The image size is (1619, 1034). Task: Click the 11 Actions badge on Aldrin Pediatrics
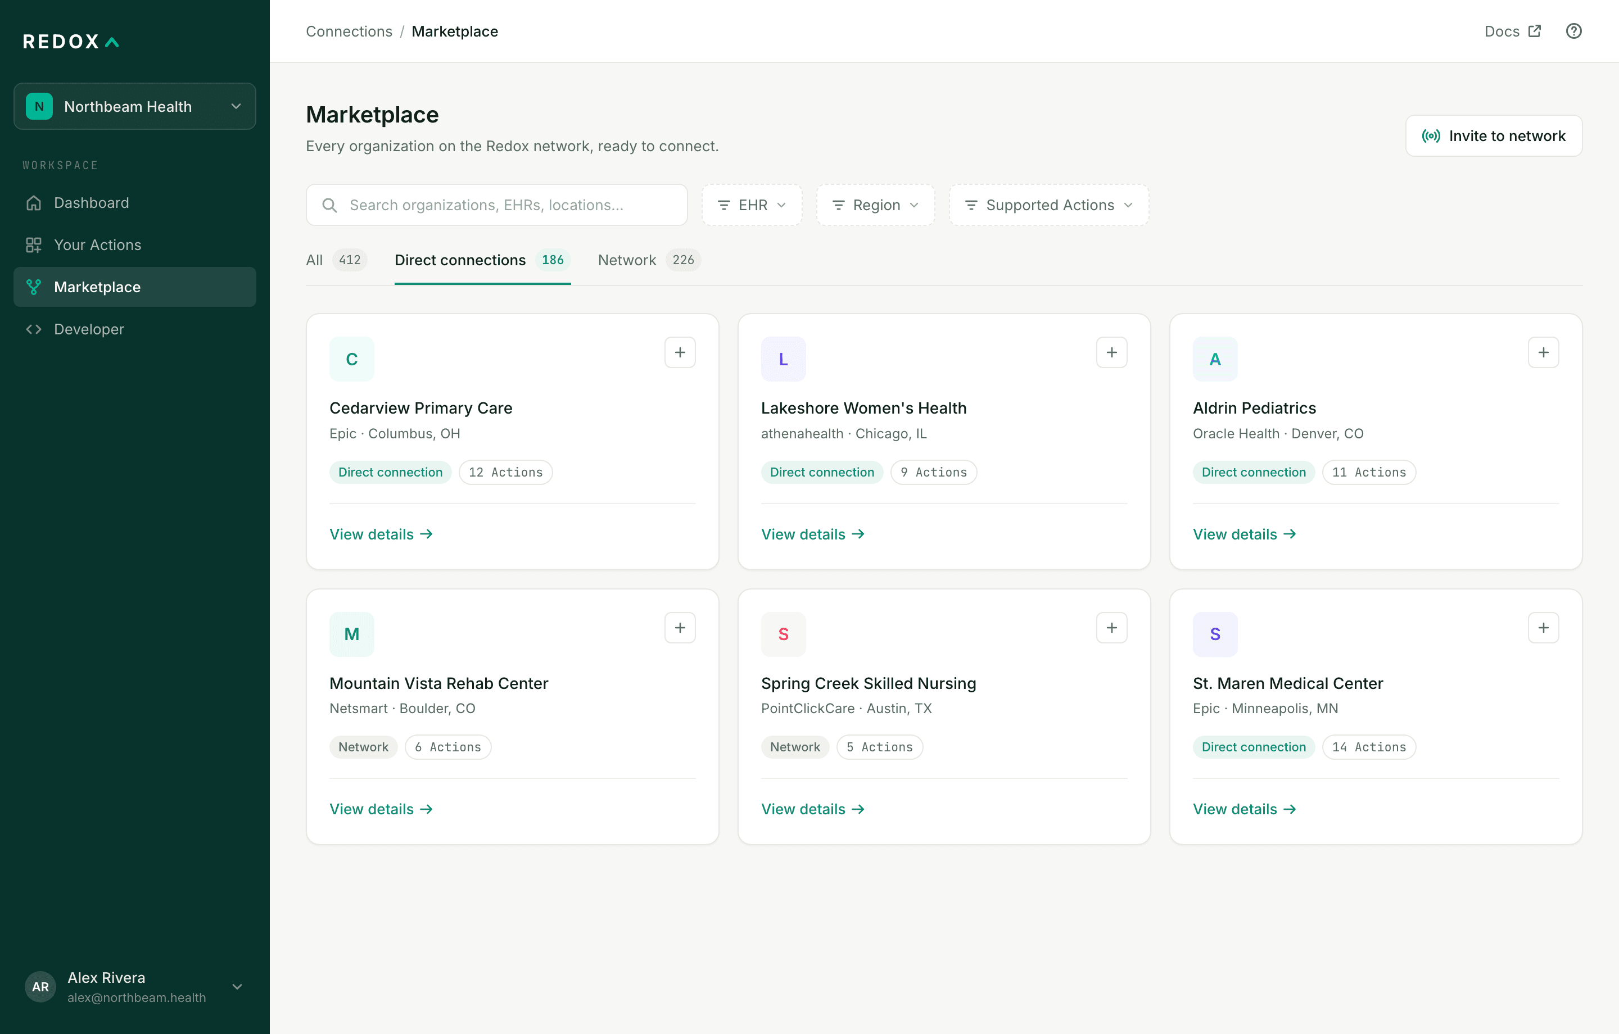point(1368,472)
